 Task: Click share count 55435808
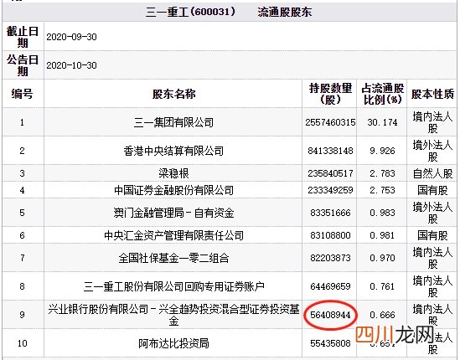(330, 343)
